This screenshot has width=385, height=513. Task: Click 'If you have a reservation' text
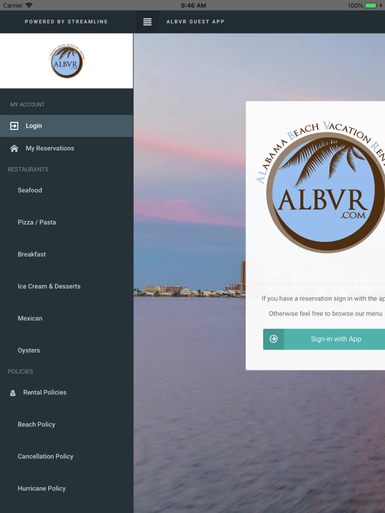pyautogui.click(x=323, y=299)
